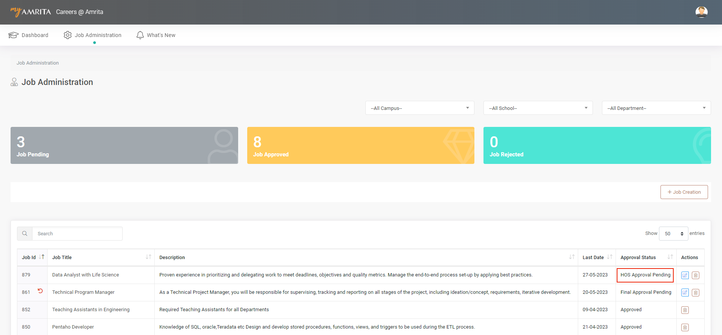Edit the Technical Program Manager job

685,293
